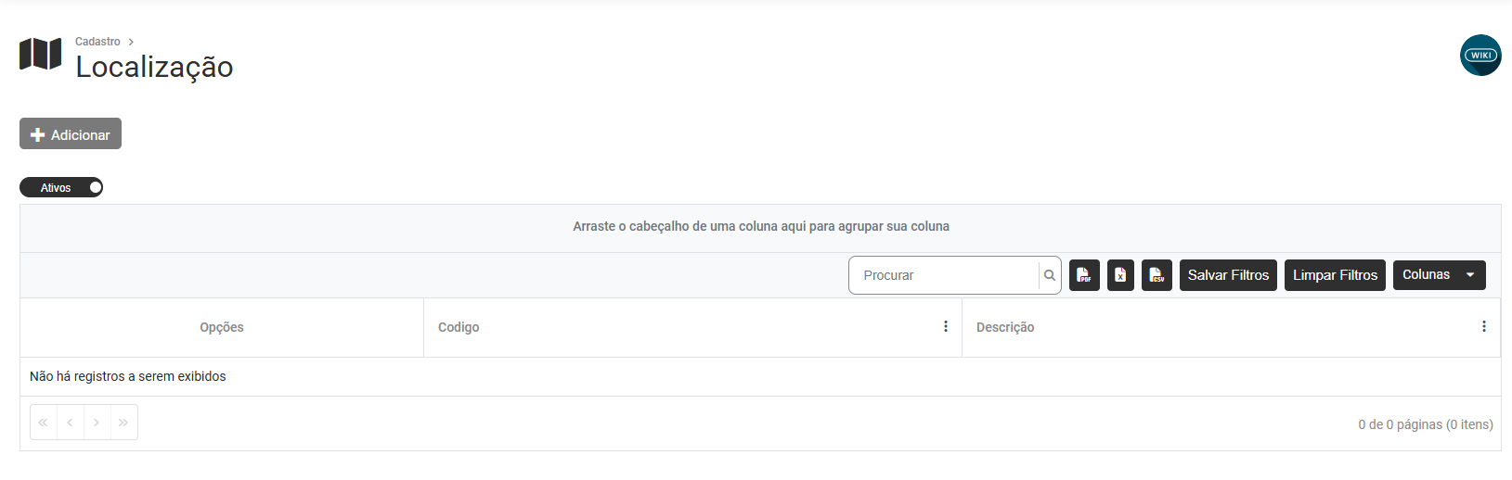This screenshot has width=1512, height=480.
Task: Sort by Descrição column header
Action: pos(1005,327)
